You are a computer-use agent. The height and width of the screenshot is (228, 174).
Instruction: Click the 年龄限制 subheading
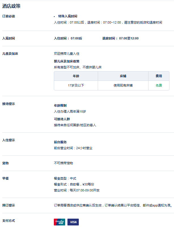pyautogui.click(x=60, y=105)
